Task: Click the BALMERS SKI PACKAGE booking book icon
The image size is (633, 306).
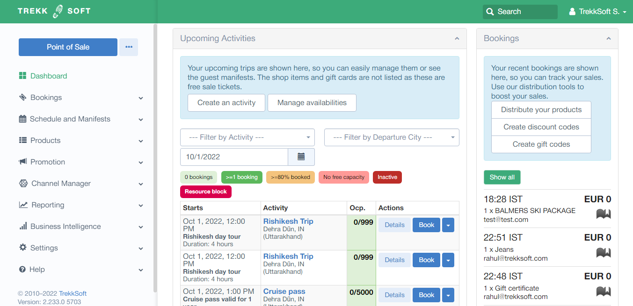Action: click(604, 214)
